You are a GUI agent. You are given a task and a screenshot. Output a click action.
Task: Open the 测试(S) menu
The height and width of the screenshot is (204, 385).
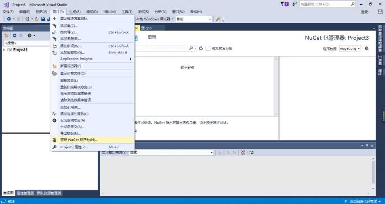pos(143,12)
